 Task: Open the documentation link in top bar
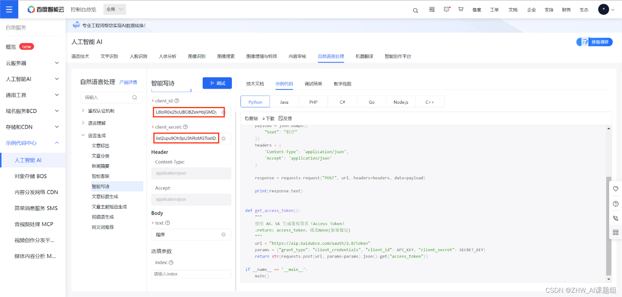coord(513,10)
